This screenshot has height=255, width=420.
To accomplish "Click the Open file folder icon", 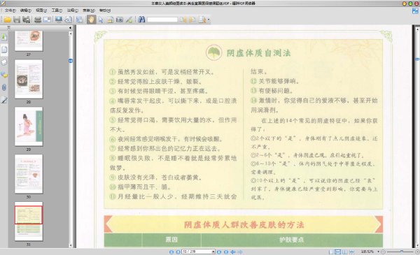I will tap(7, 20).
